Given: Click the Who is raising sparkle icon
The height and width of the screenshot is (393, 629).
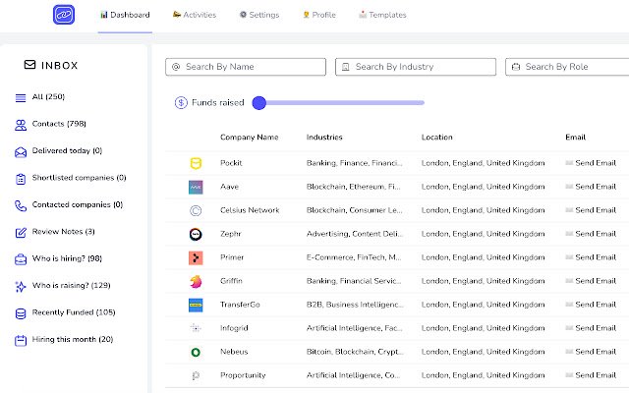Looking at the screenshot, I should click(21, 286).
